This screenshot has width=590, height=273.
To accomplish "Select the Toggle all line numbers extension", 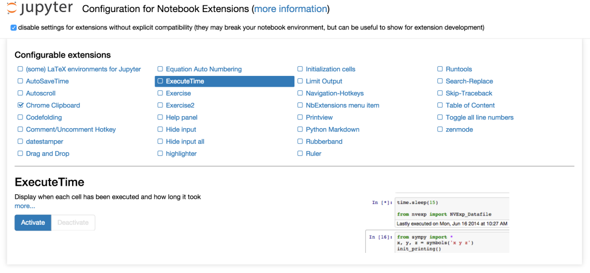I will tap(479, 118).
